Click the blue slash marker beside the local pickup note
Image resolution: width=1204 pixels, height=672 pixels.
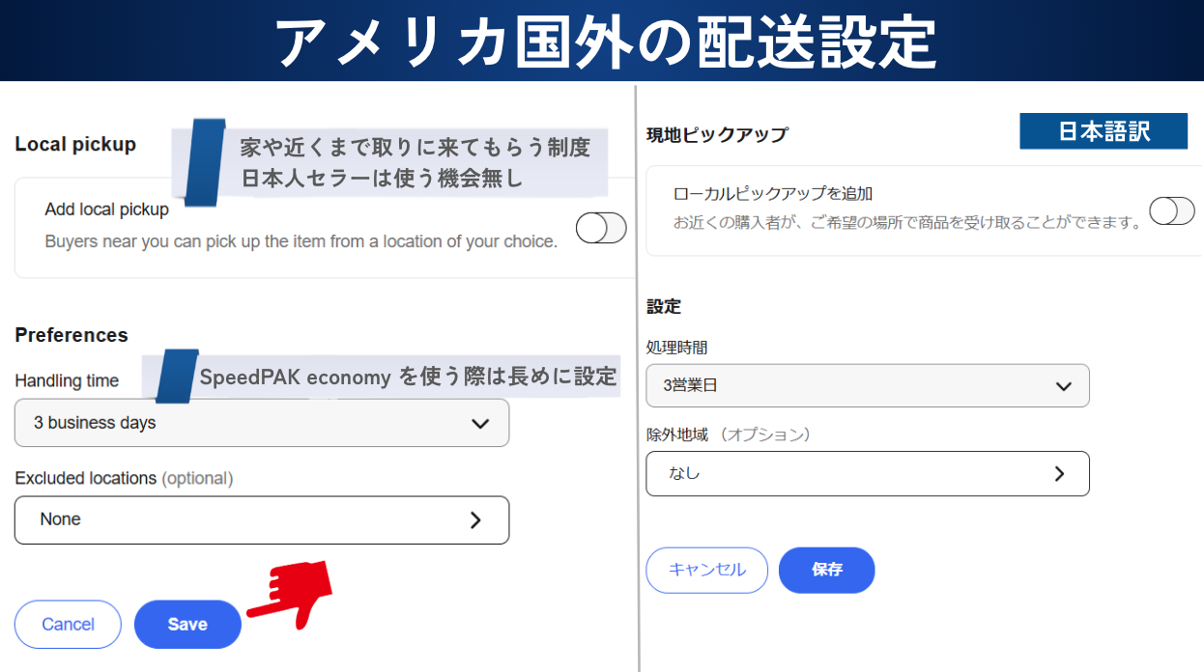[205, 161]
